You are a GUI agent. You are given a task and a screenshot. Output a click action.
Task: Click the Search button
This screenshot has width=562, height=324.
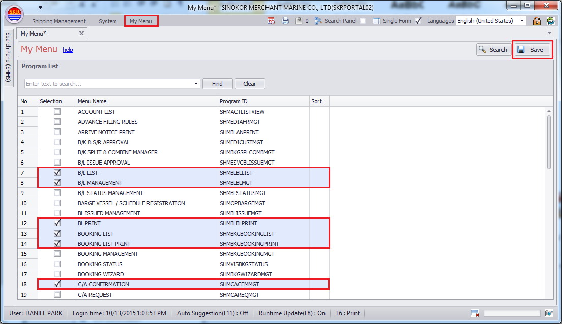494,50
